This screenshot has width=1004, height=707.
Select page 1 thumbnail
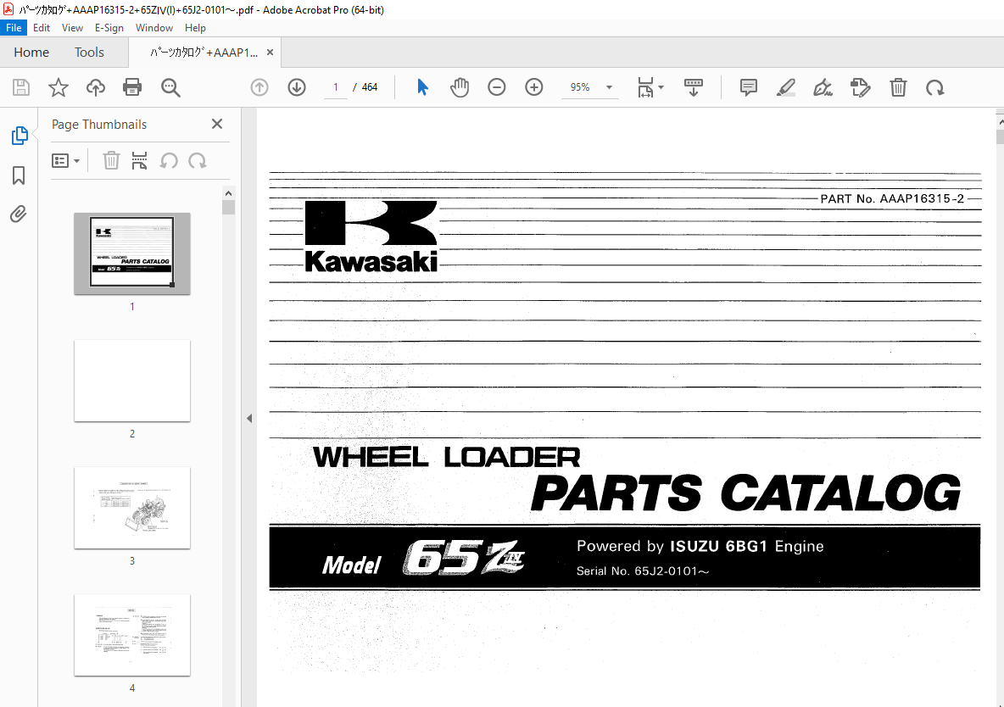(132, 253)
